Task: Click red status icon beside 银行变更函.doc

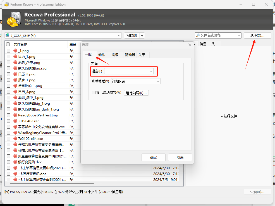Action: coord(15,162)
